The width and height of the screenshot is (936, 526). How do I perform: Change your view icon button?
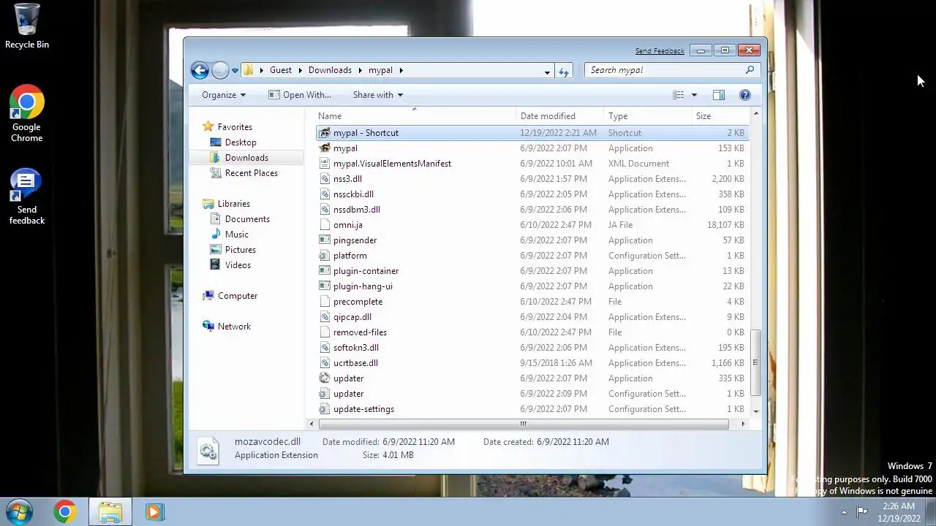678,95
